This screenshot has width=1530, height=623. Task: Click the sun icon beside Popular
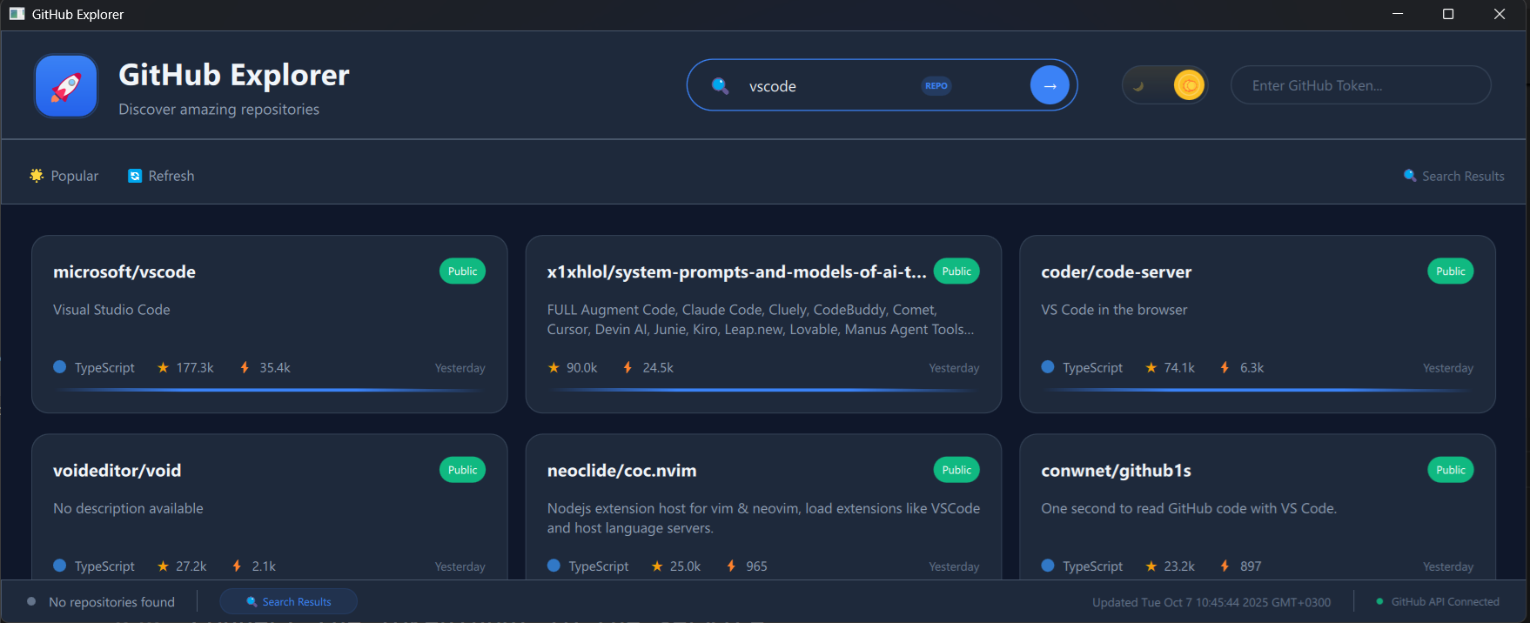pyautogui.click(x=37, y=175)
